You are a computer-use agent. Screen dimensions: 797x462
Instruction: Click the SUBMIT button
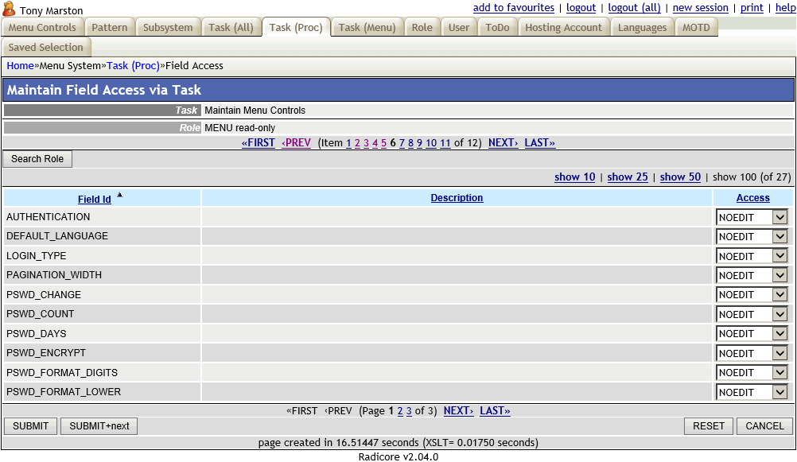tap(30, 425)
